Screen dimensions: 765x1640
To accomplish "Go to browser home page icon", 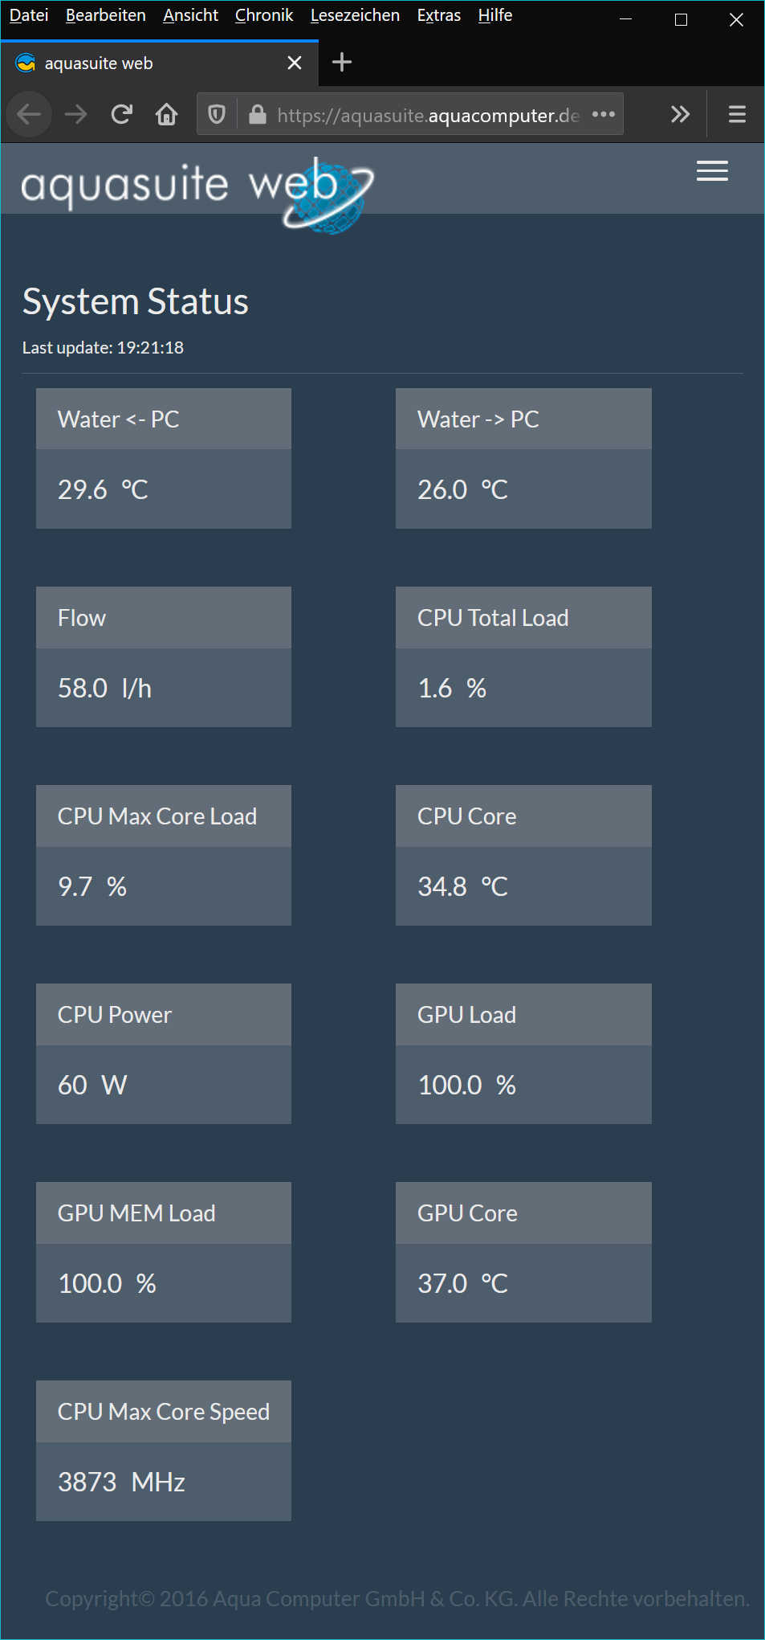I will 167,115.
